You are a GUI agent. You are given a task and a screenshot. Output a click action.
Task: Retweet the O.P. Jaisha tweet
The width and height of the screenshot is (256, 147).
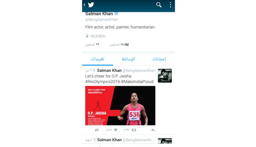[134, 130]
